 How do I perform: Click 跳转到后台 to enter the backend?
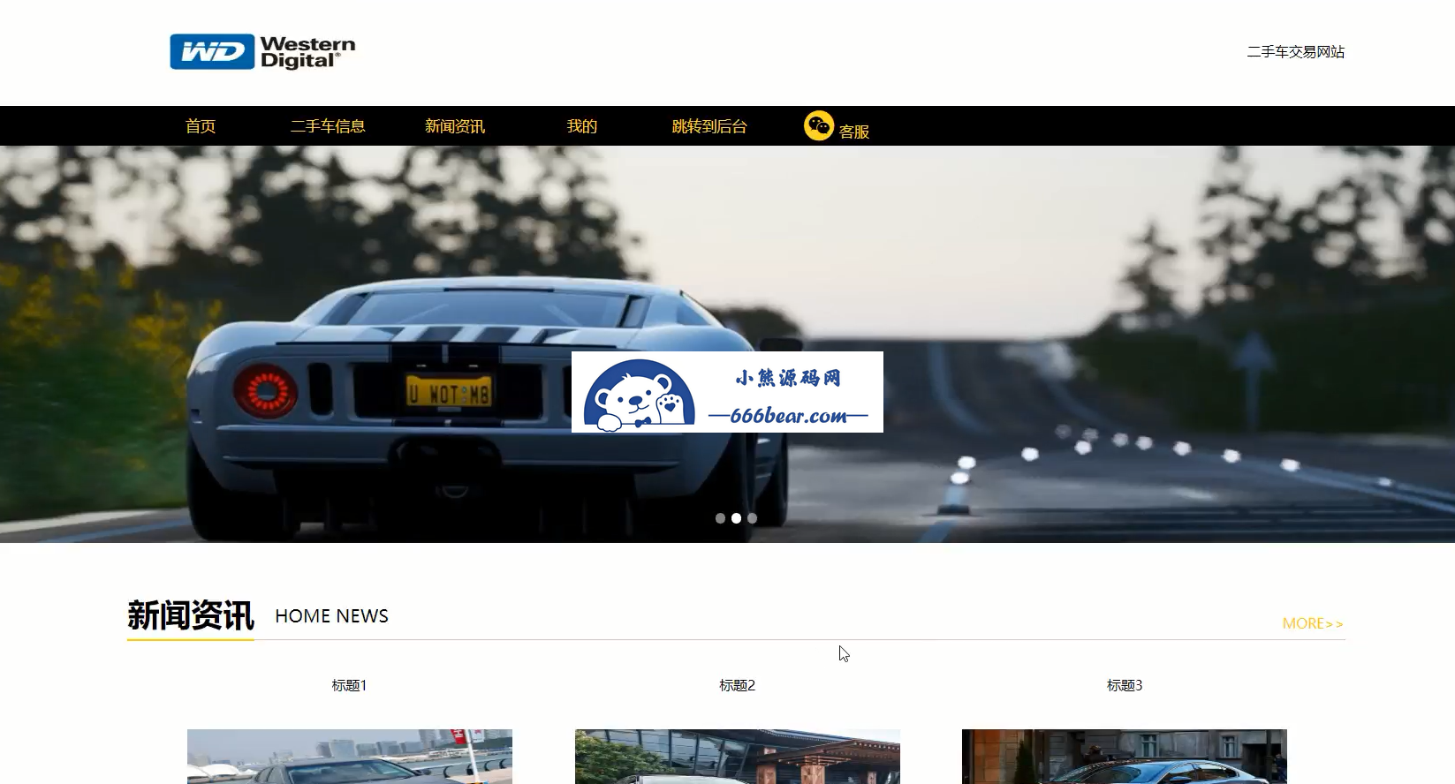(x=709, y=126)
